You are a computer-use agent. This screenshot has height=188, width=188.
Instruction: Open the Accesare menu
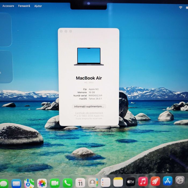(8, 6)
